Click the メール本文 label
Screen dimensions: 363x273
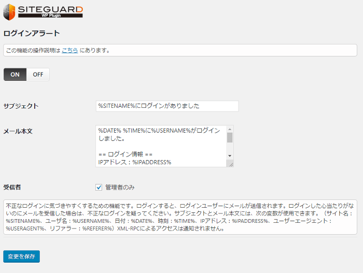[x=18, y=131]
